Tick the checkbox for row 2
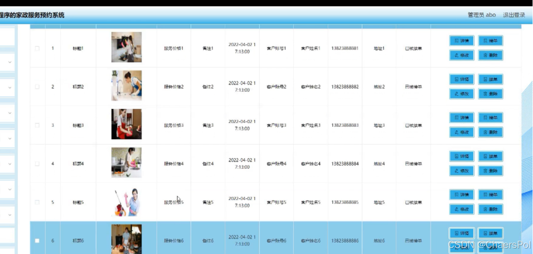 pos(37,87)
